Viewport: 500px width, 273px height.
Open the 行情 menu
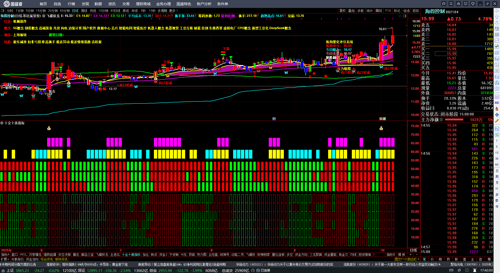pyautogui.click(x=71, y=4)
